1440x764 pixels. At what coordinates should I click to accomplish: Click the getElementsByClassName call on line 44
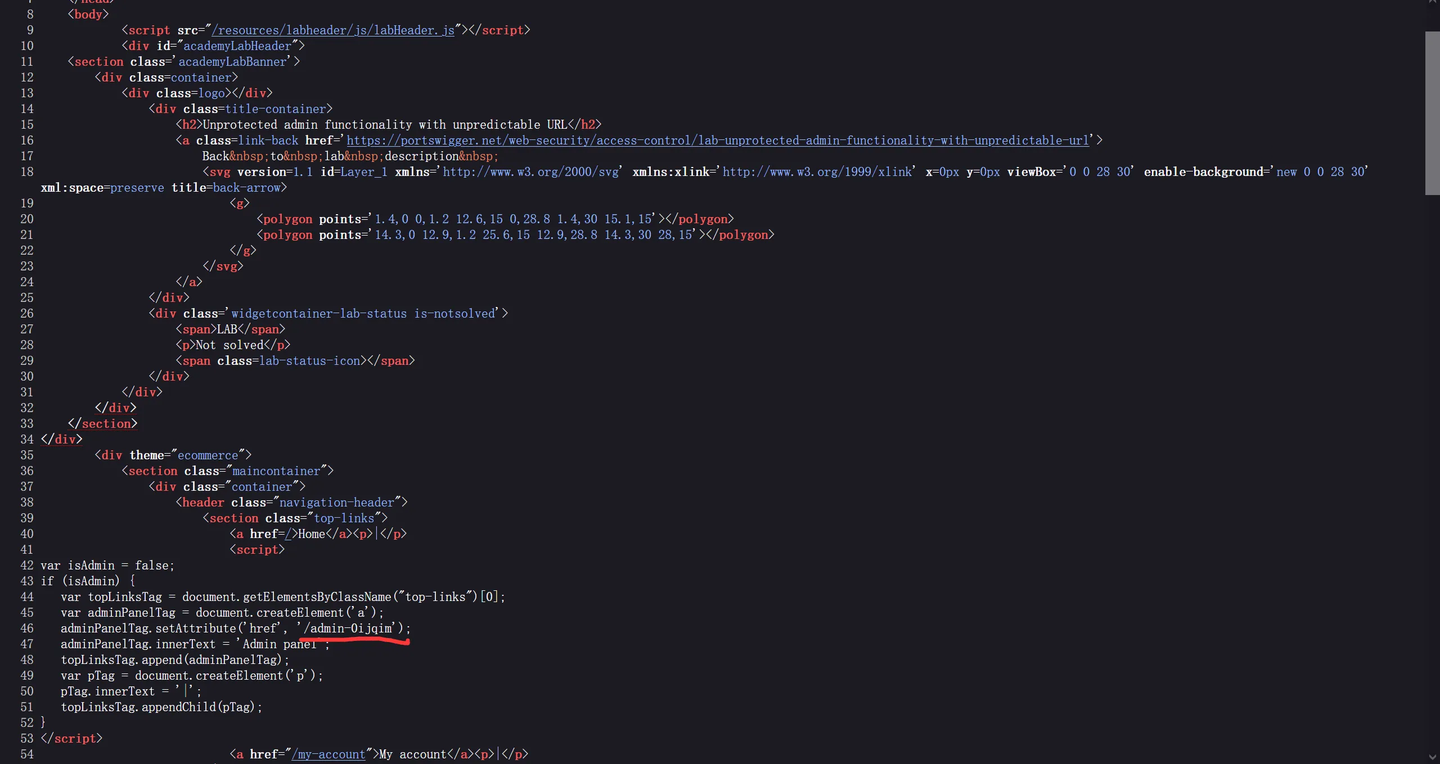(x=344, y=596)
